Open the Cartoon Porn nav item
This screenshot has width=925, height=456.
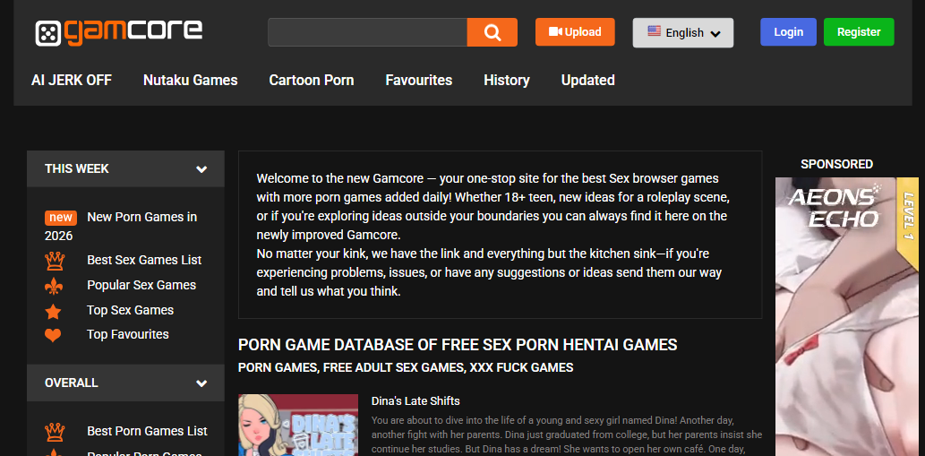[312, 81]
